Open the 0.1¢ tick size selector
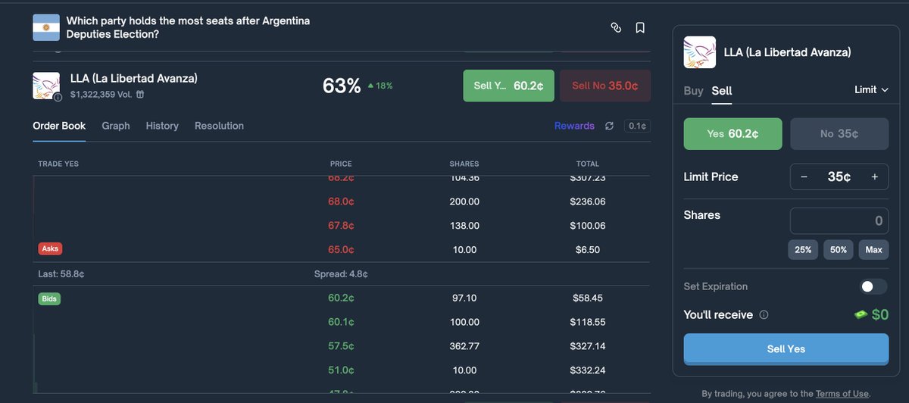Viewport: 909px width, 403px height. pyautogui.click(x=636, y=126)
